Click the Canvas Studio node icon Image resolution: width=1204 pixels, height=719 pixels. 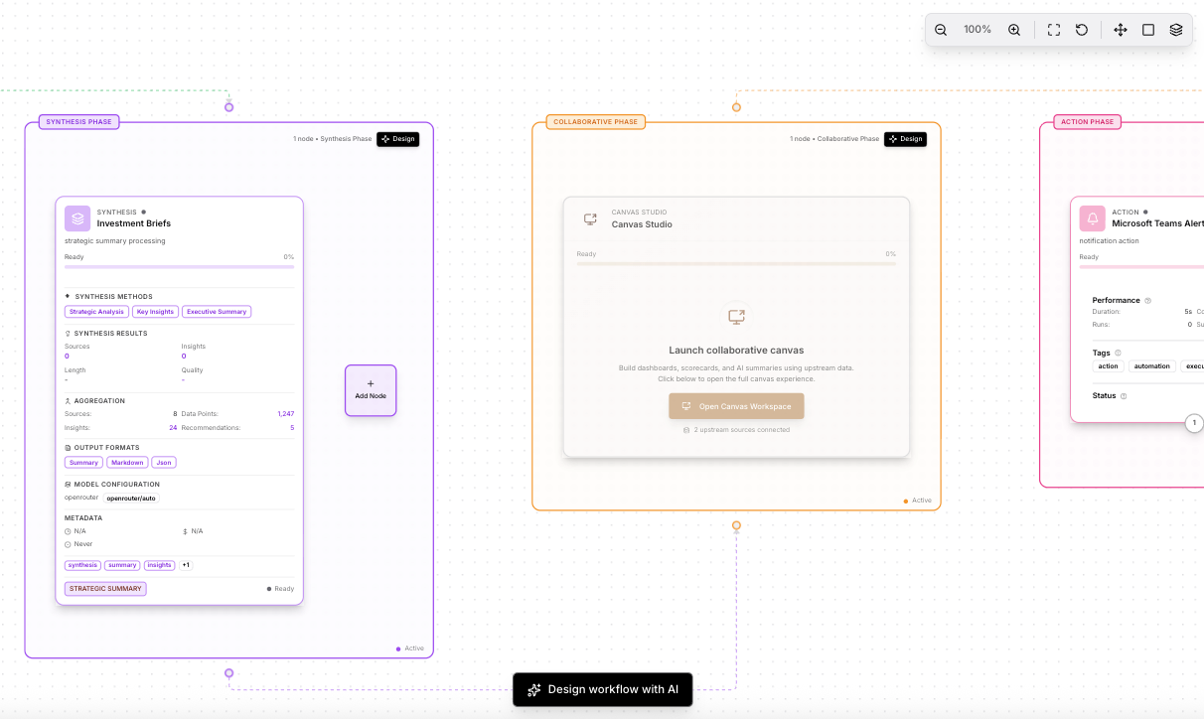tap(590, 218)
